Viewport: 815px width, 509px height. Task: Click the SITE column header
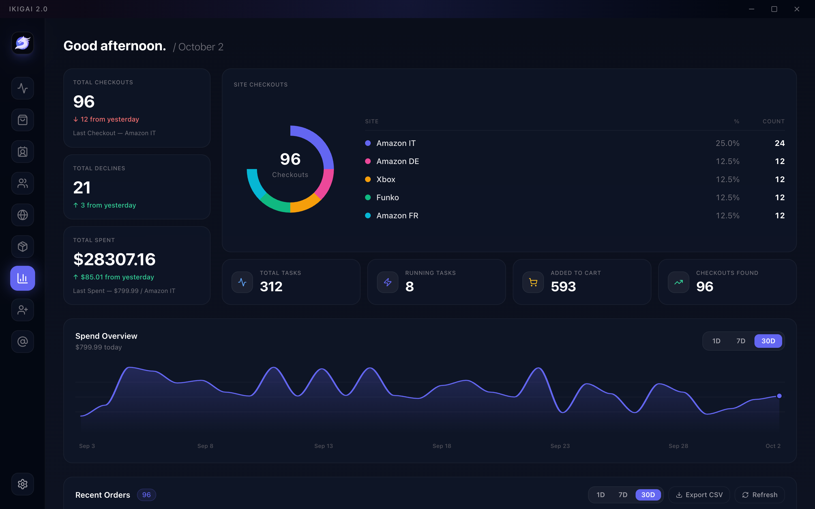click(x=372, y=121)
